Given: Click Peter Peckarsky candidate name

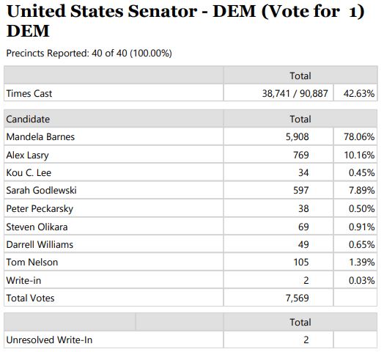Looking at the screenshot, I should pyautogui.click(x=40, y=209).
